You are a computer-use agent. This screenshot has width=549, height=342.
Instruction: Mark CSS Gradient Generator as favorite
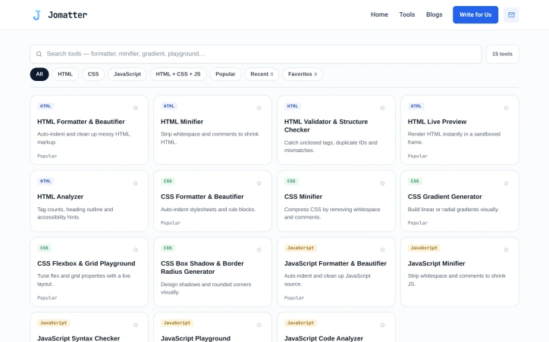pos(506,183)
